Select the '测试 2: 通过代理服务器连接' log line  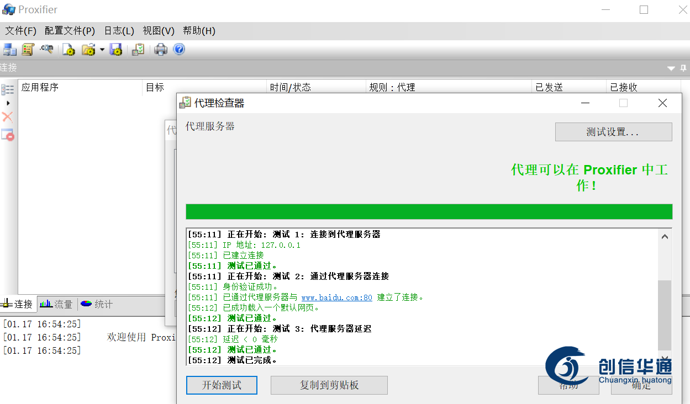288,277
